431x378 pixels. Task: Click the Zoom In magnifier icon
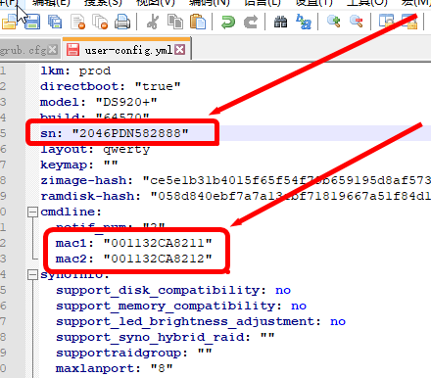333,22
